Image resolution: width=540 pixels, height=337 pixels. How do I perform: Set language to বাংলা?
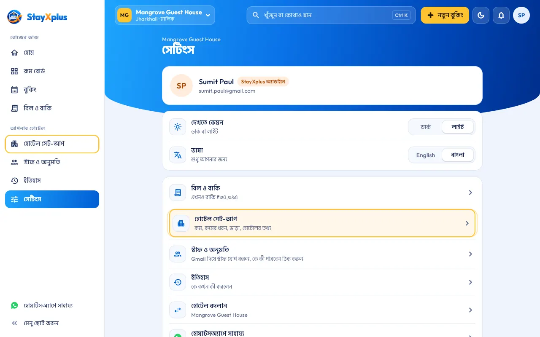(458, 155)
